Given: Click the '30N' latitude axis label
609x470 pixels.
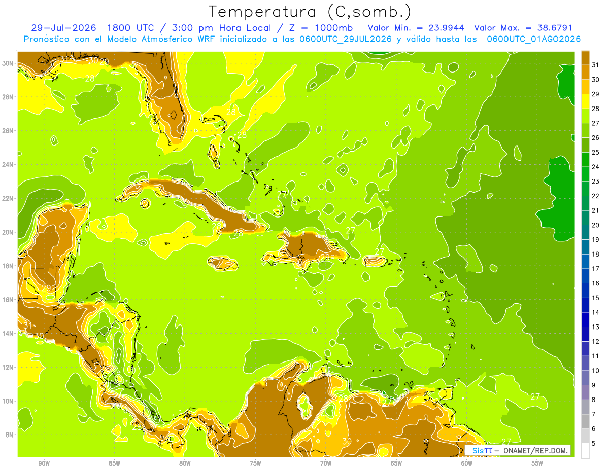Looking at the screenshot, I should tap(8, 63).
